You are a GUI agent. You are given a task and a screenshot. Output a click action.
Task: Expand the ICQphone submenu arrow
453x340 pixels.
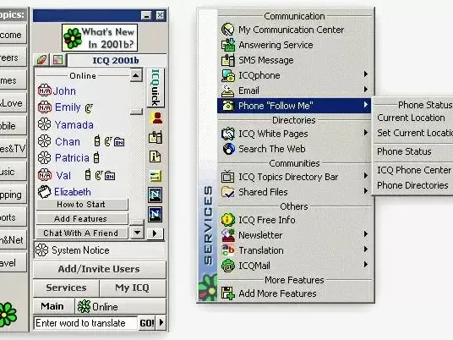[366, 74]
